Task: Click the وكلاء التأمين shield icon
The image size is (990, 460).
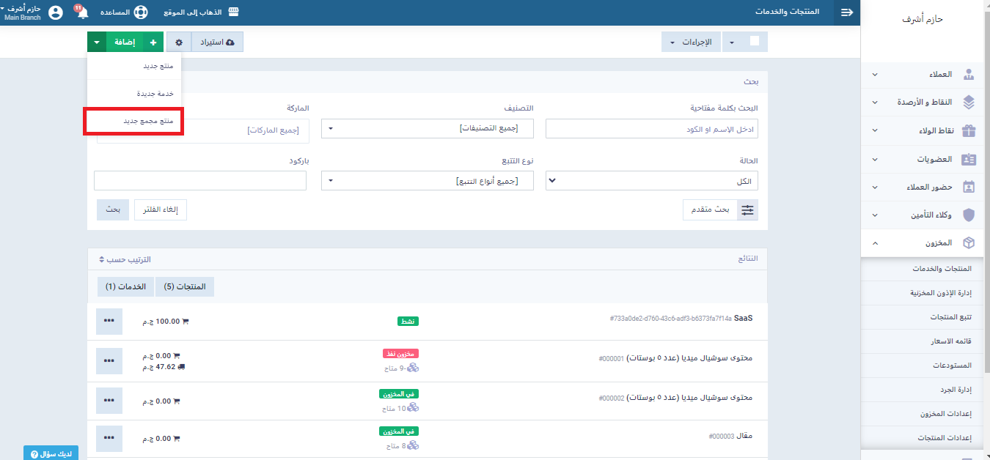Action: (x=969, y=215)
